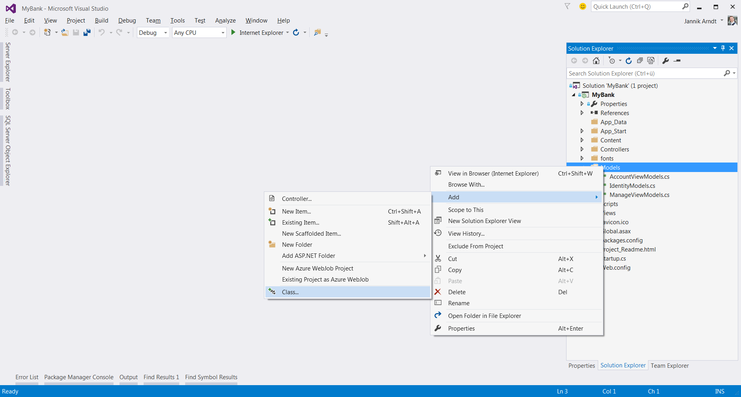The height and width of the screenshot is (397, 741).
Task: Click the Pending Changes Filter clock icon
Action: click(x=612, y=60)
